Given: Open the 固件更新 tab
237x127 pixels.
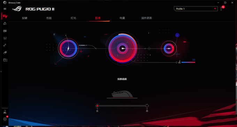Looking at the screenshot, I should coord(147,18).
